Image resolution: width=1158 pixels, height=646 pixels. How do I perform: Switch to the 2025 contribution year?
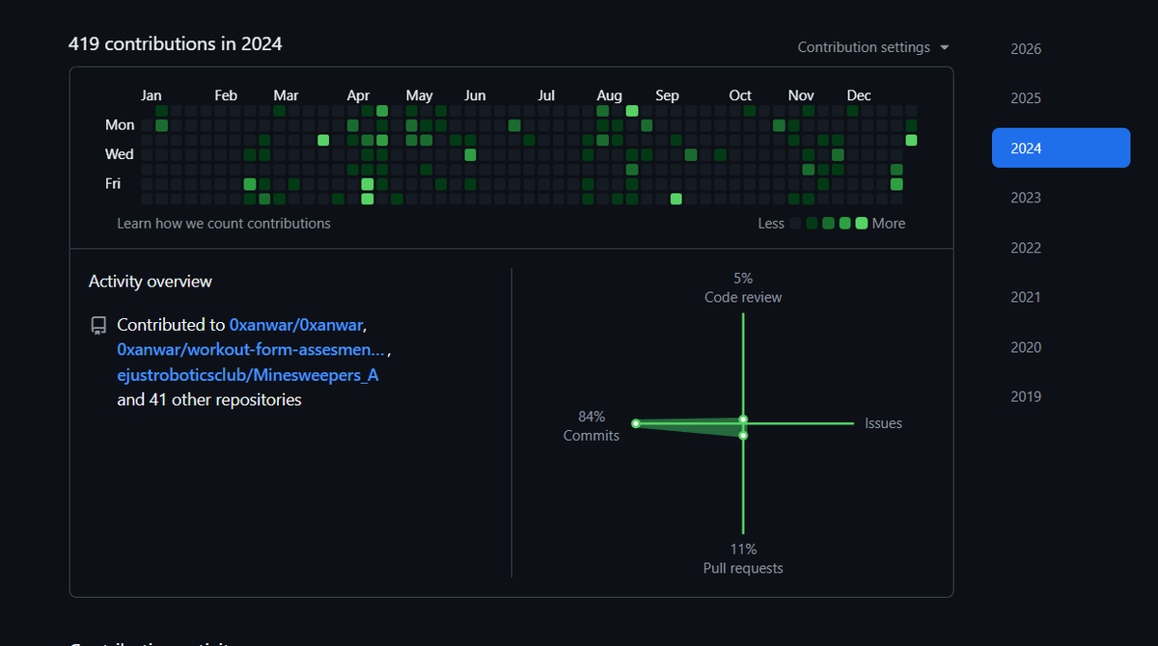1061,98
